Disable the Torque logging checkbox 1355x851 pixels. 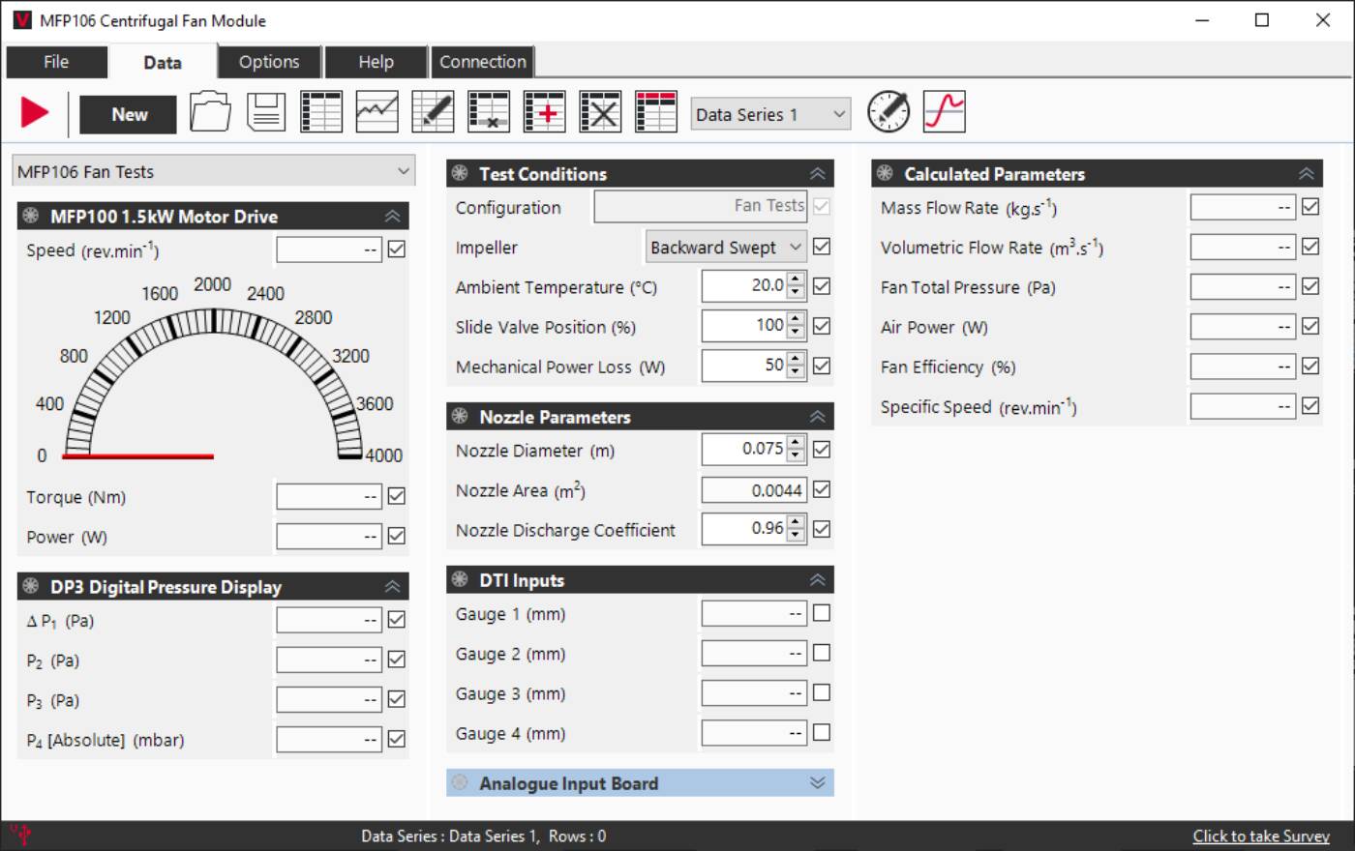click(x=396, y=495)
